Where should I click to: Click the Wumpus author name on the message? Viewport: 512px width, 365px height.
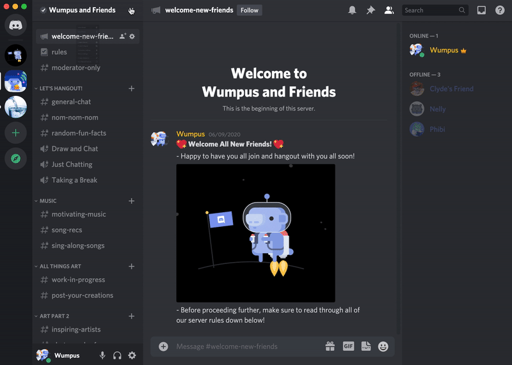coord(190,134)
